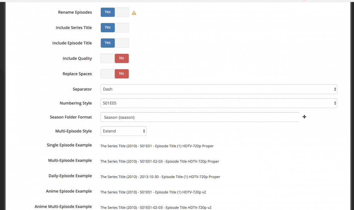
Task: Click into the Season Folder Format field
Action: (x=200, y=117)
